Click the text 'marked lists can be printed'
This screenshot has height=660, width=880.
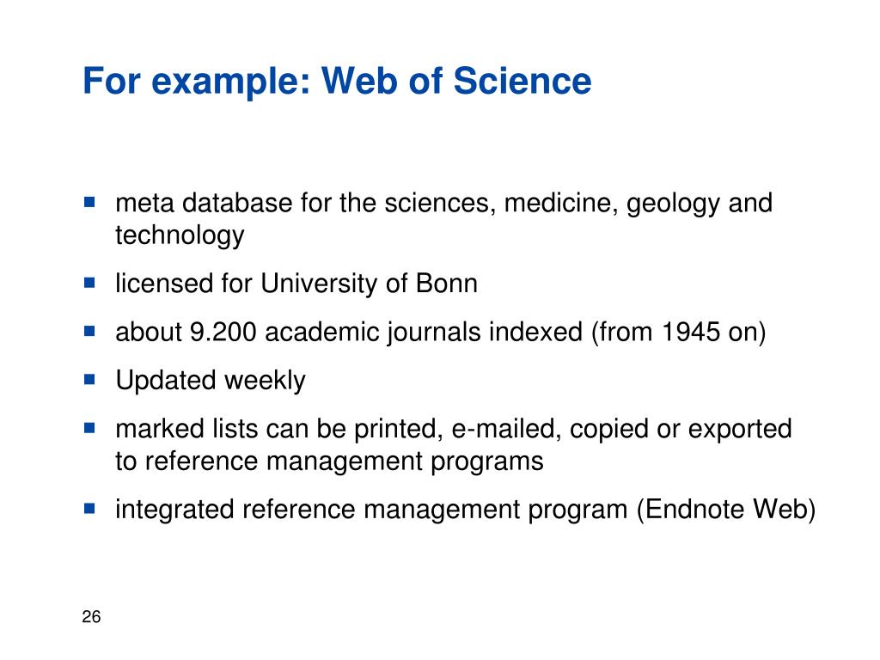(277, 430)
